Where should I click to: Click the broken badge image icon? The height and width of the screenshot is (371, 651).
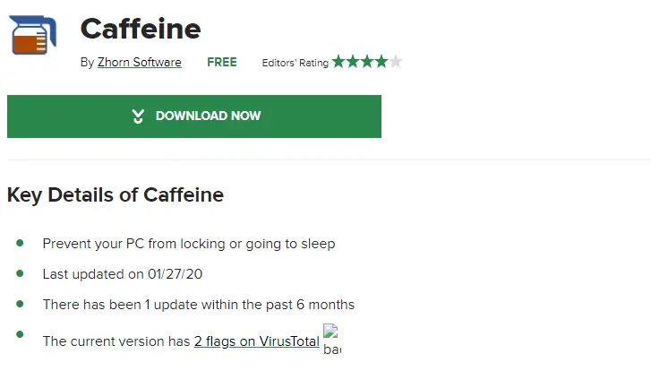tap(331, 340)
